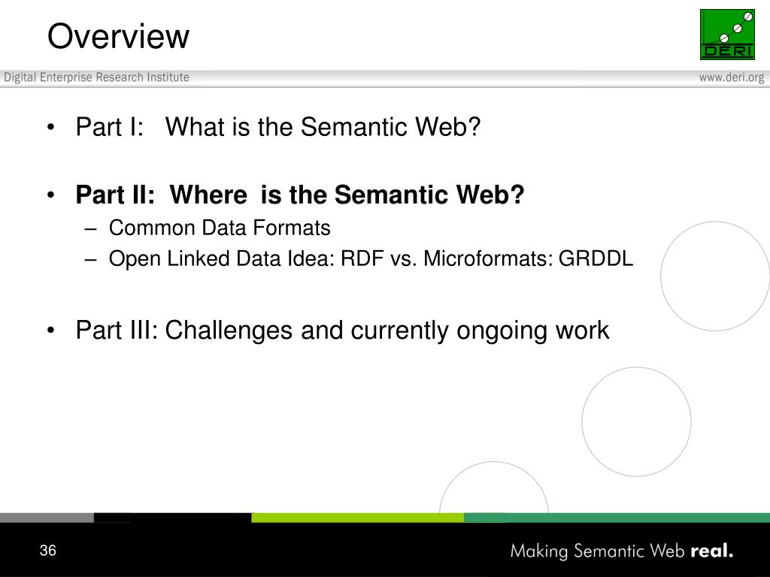Click the slide number 36
Image resolution: width=770 pixels, height=577 pixels.
point(48,551)
